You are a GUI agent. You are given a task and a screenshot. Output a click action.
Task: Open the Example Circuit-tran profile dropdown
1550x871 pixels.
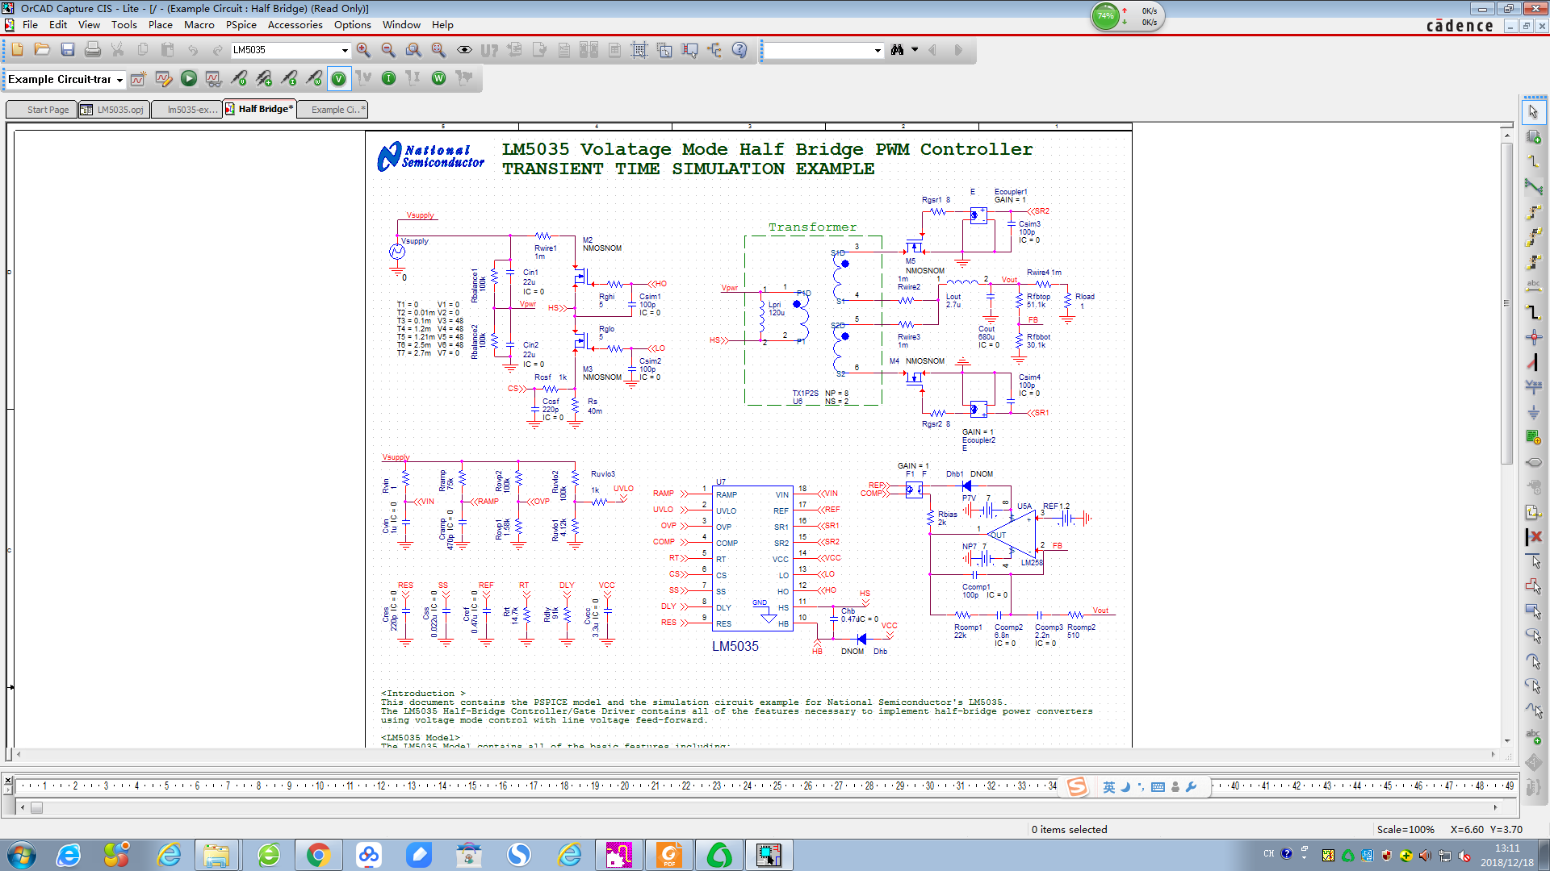coord(119,80)
